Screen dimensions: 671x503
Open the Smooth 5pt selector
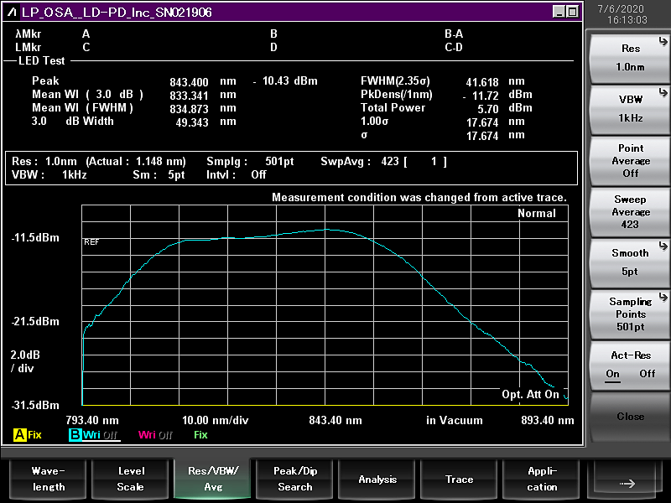630,262
